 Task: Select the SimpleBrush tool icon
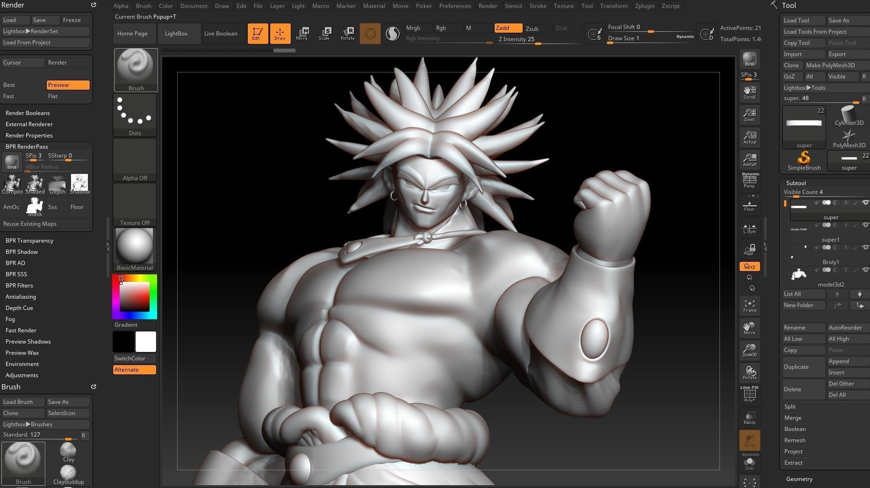[x=804, y=161]
